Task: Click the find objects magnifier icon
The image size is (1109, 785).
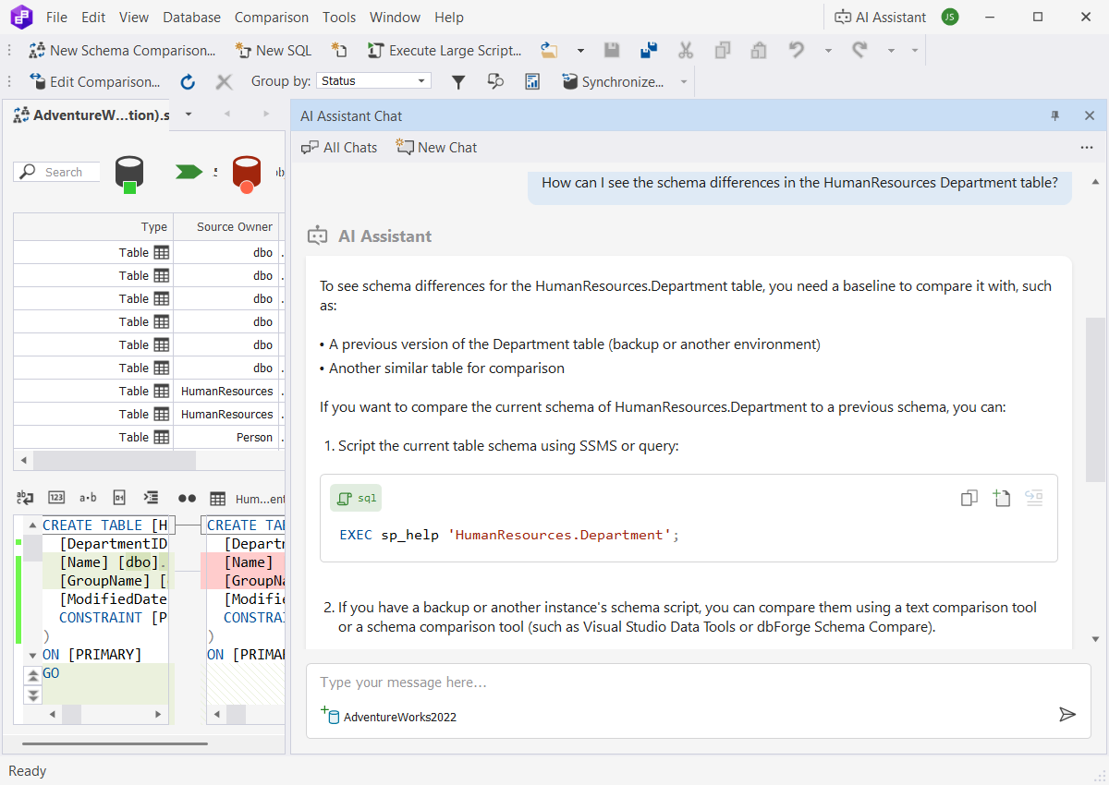Action: (495, 81)
